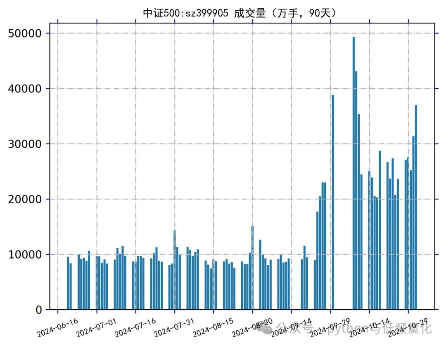Click the x-axis date 2024-06-16
Screen dimensions: 446x346
click(57, 327)
